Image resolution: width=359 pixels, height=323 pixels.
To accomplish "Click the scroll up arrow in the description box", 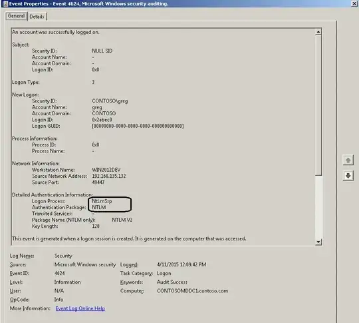I will [x=318, y=32].
